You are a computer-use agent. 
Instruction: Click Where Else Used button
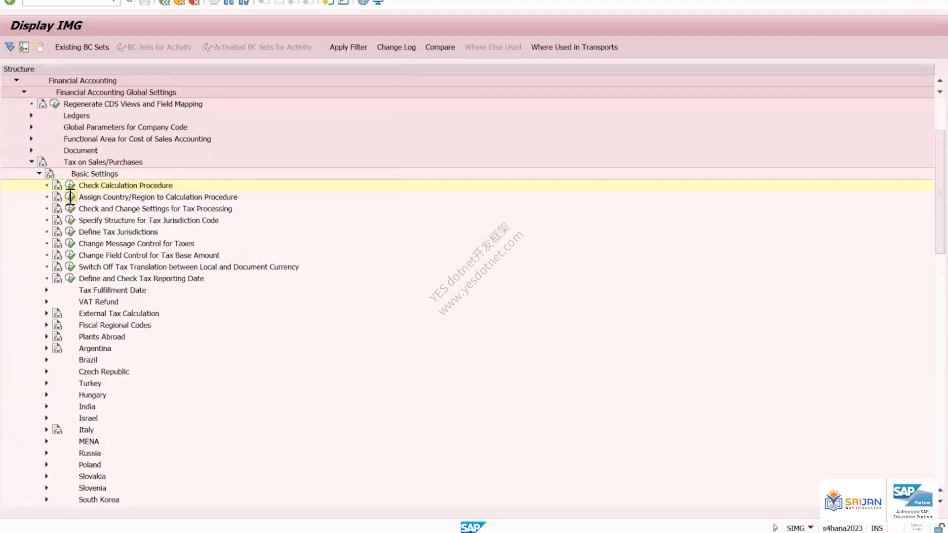point(493,47)
